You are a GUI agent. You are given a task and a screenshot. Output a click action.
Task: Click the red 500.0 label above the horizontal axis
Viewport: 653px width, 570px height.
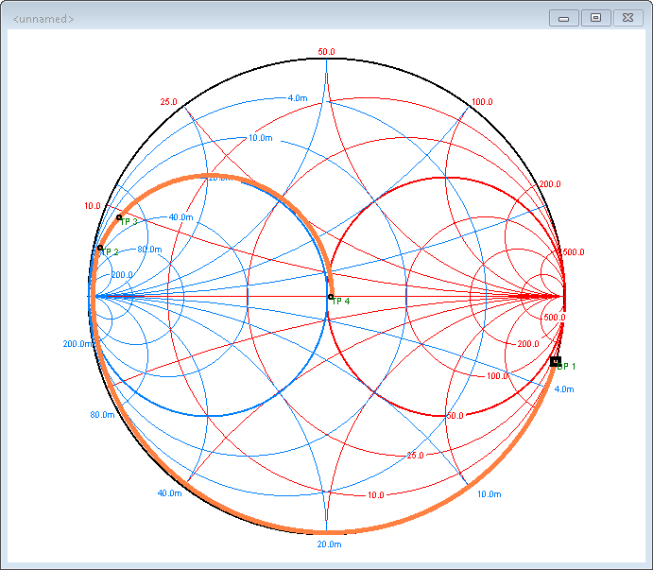tap(574, 252)
